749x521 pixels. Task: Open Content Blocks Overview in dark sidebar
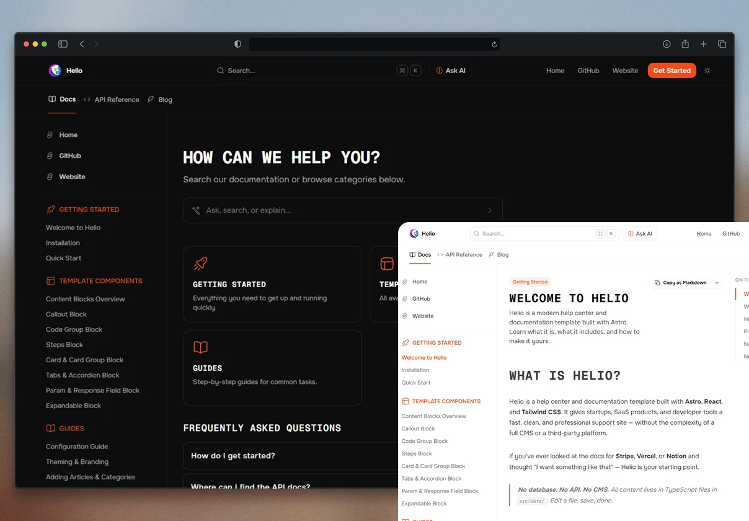86,299
